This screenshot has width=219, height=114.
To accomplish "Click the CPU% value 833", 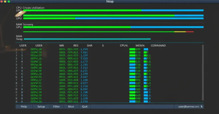I will [138, 52].
